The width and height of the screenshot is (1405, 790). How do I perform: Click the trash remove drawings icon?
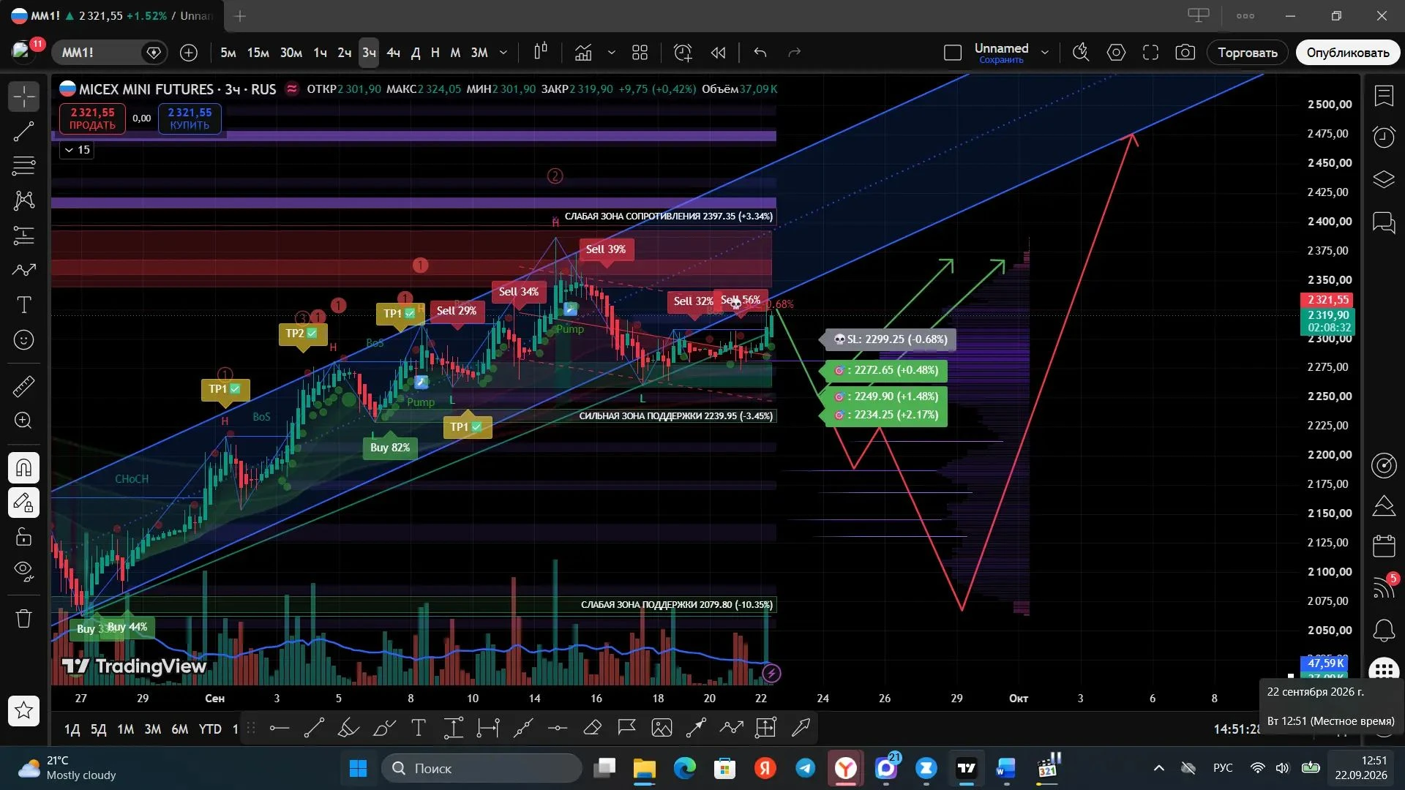[23, 619]
